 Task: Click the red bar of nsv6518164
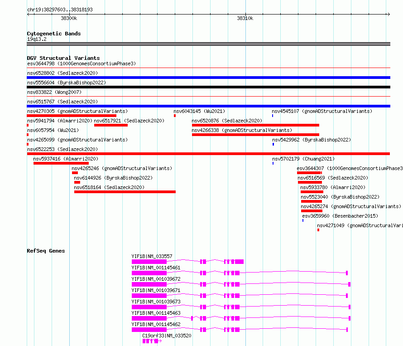[125, 192]
